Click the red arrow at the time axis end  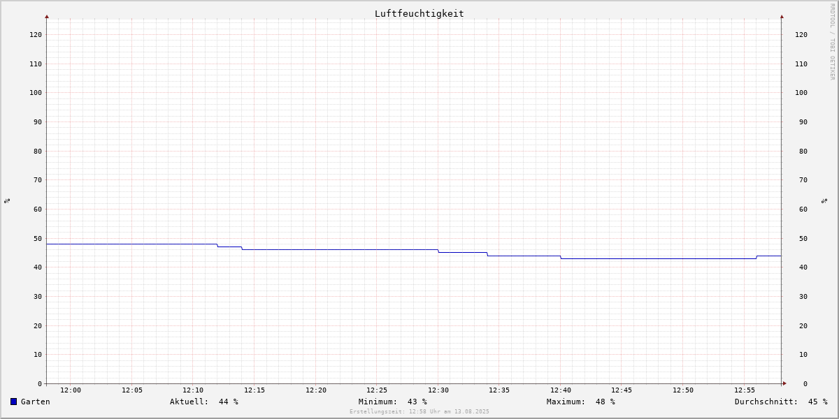pos(784,383)
